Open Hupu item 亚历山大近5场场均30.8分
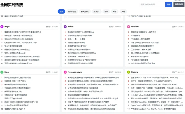This screenshot has width=185, height=114. click(19, 39)
